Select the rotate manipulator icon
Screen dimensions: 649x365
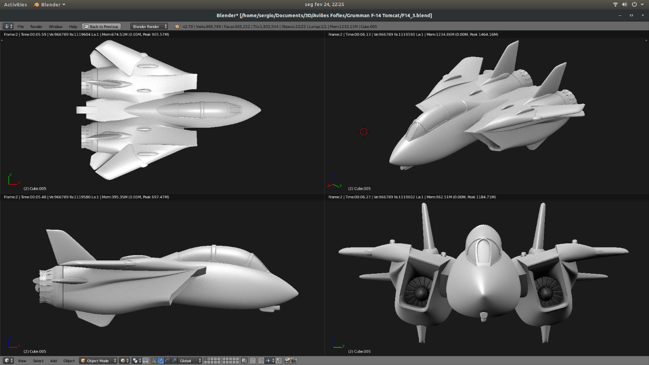click(167, 361)
